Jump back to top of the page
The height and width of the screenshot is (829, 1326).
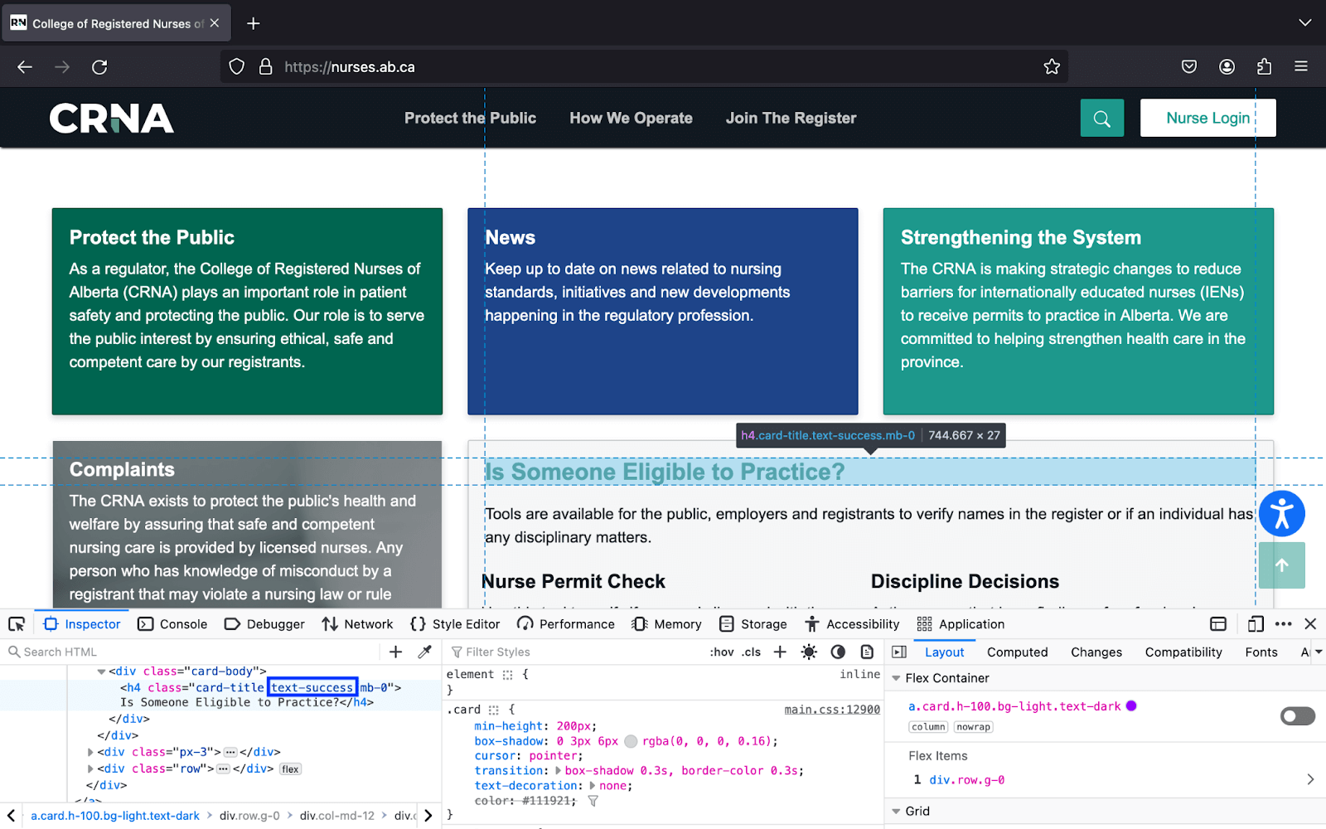click(1282, 565)
